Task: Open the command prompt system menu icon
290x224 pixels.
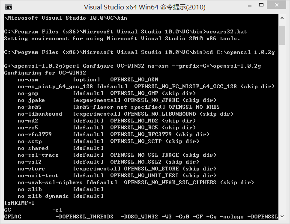Action: coord(9,7)
